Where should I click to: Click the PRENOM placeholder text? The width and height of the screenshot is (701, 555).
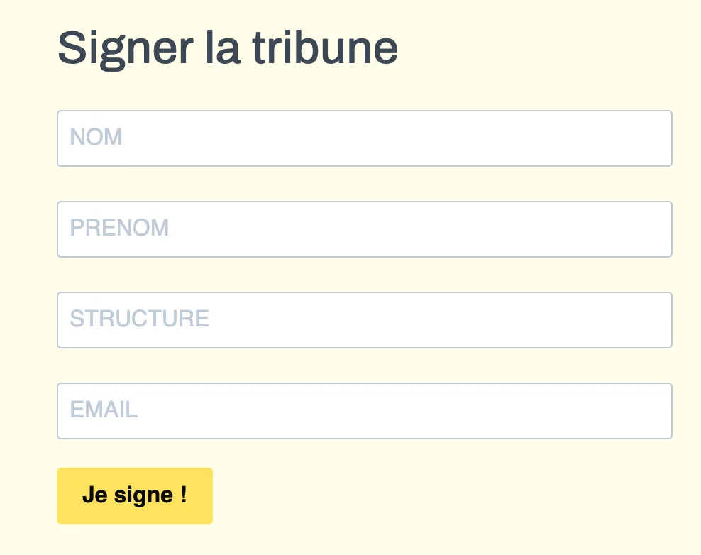119,228
